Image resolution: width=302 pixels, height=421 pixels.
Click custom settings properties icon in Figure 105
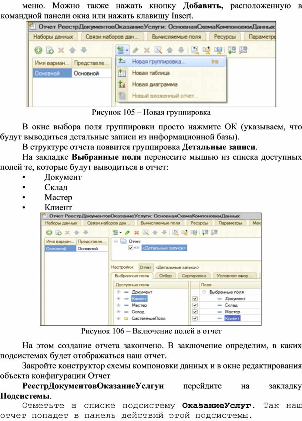tap(158, 50)
